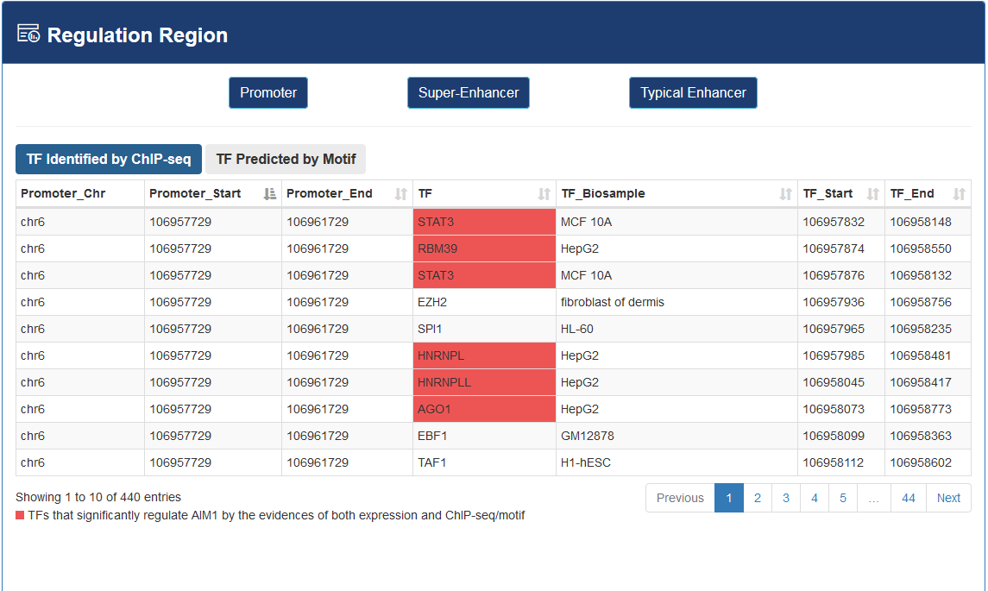Switch to TF Predicted by Motif tab
This screenshot has height=591, width=988.
286,160
